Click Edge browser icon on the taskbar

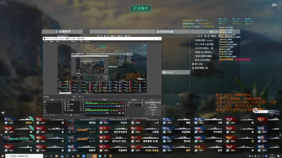(x=62, y=156)
